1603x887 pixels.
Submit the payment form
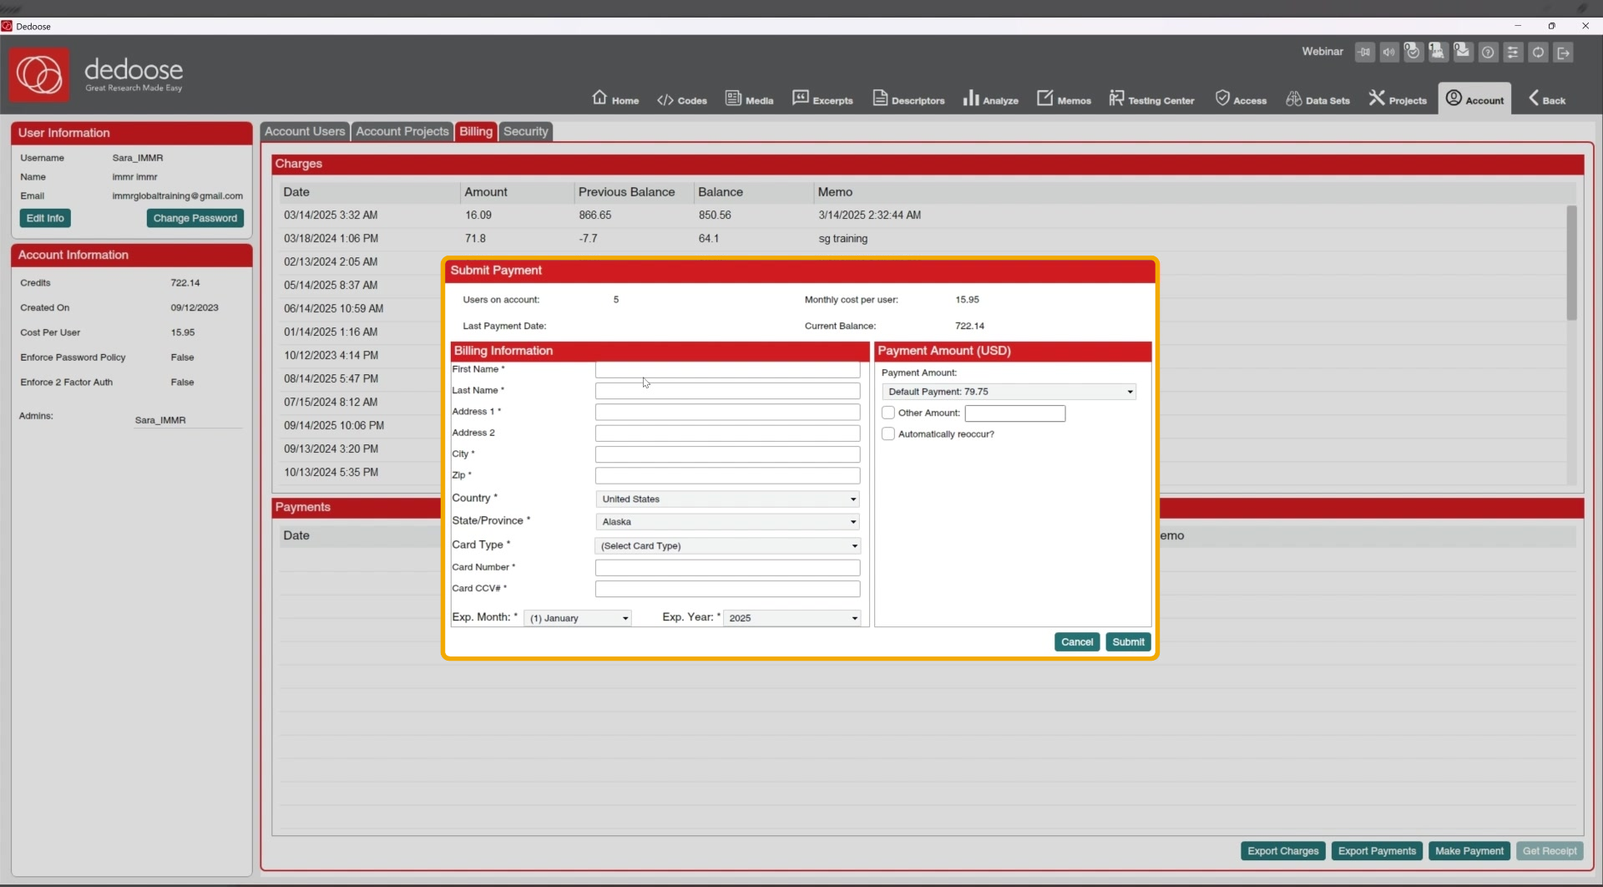click(x=1128, y=642)
